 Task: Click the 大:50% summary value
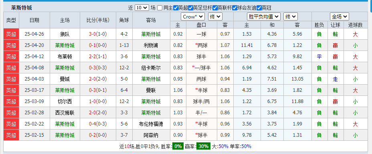click(x=220, y=146)
